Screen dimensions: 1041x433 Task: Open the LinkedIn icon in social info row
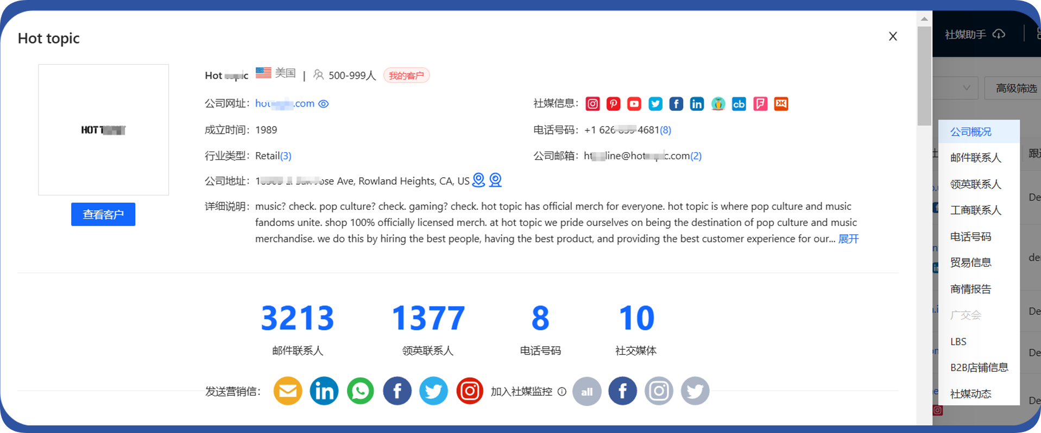[x=697, y=104]
